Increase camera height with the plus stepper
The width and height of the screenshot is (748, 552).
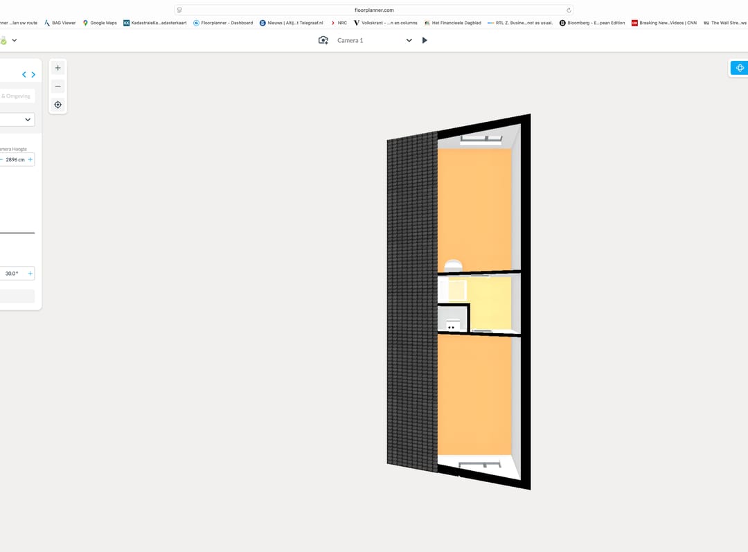point(30,160)
